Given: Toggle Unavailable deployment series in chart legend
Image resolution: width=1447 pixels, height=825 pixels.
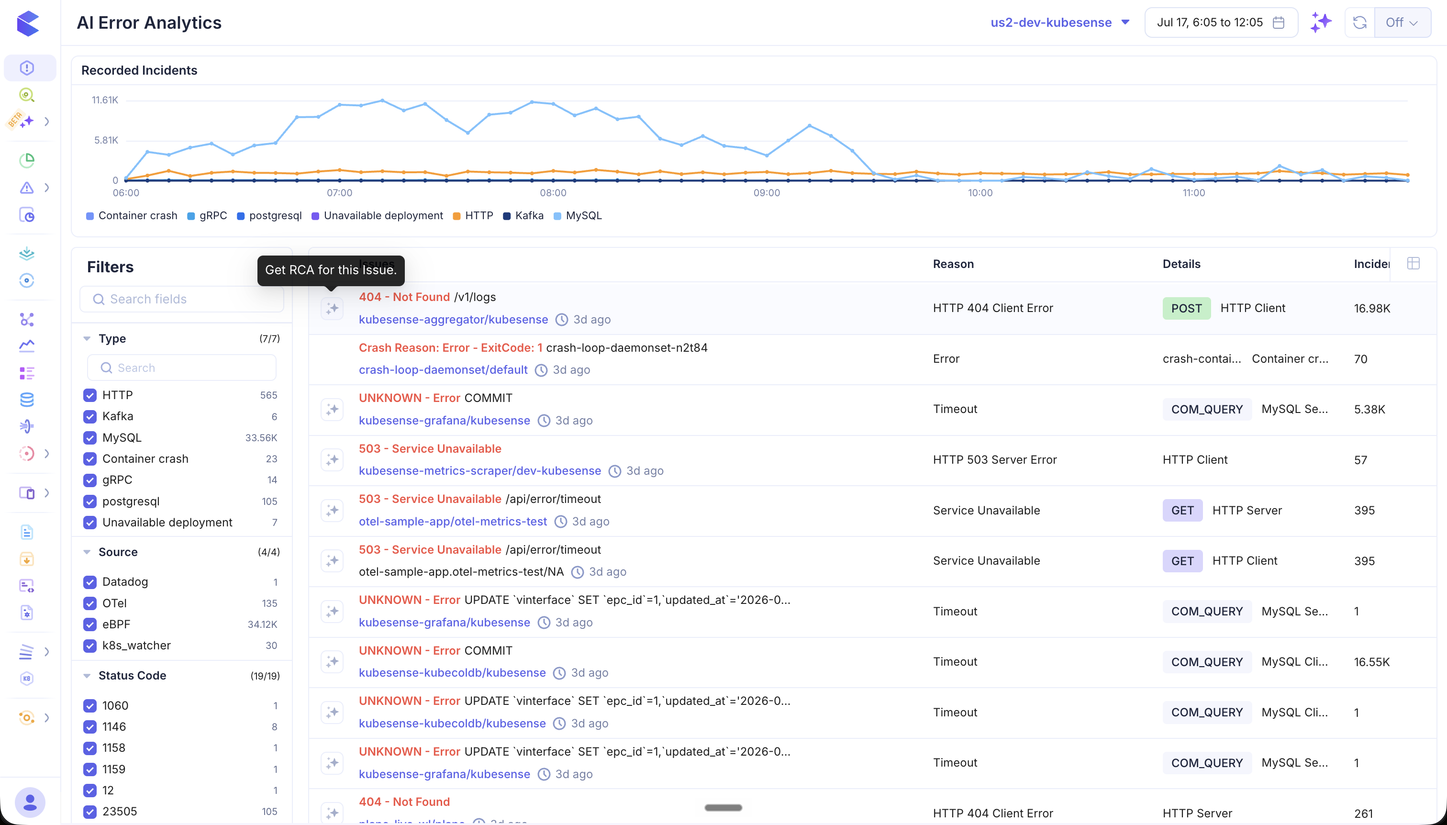Looking at the screenshot, I should tap(378, 216).
